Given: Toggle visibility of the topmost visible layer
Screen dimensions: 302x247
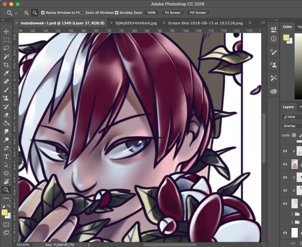Looking at the screenshot, I should tap(285, 151).
